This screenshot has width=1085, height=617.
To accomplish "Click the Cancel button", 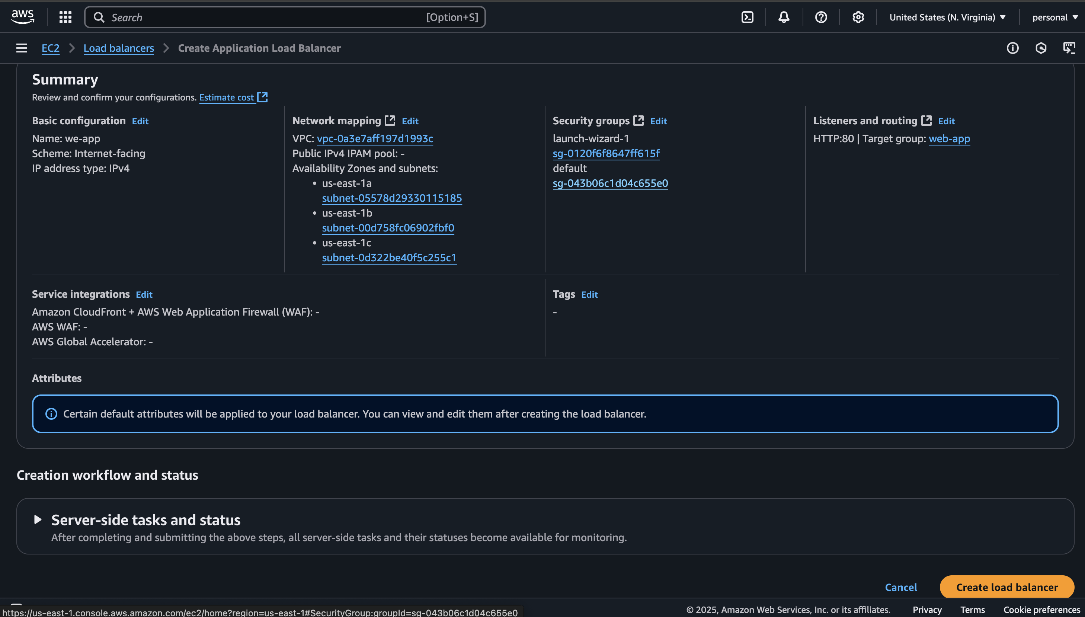I will pos(901,587).
